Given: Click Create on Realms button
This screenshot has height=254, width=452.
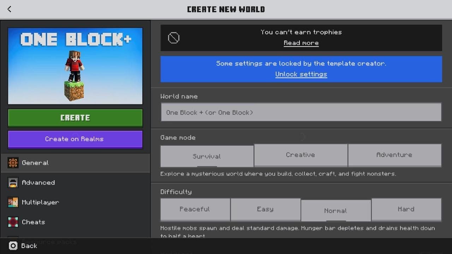Looking at the screenshot, I should 75,139.
